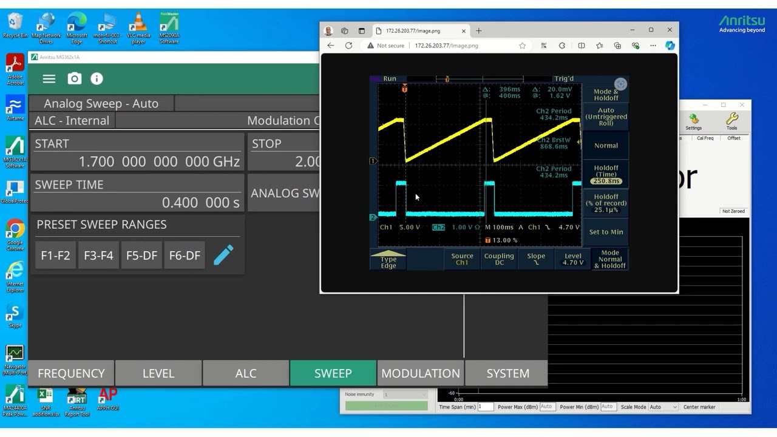The height and width of the screenshot is (437, 777).
Task: Open APPH GUI desktop icon
Action: tap(107, 399)
